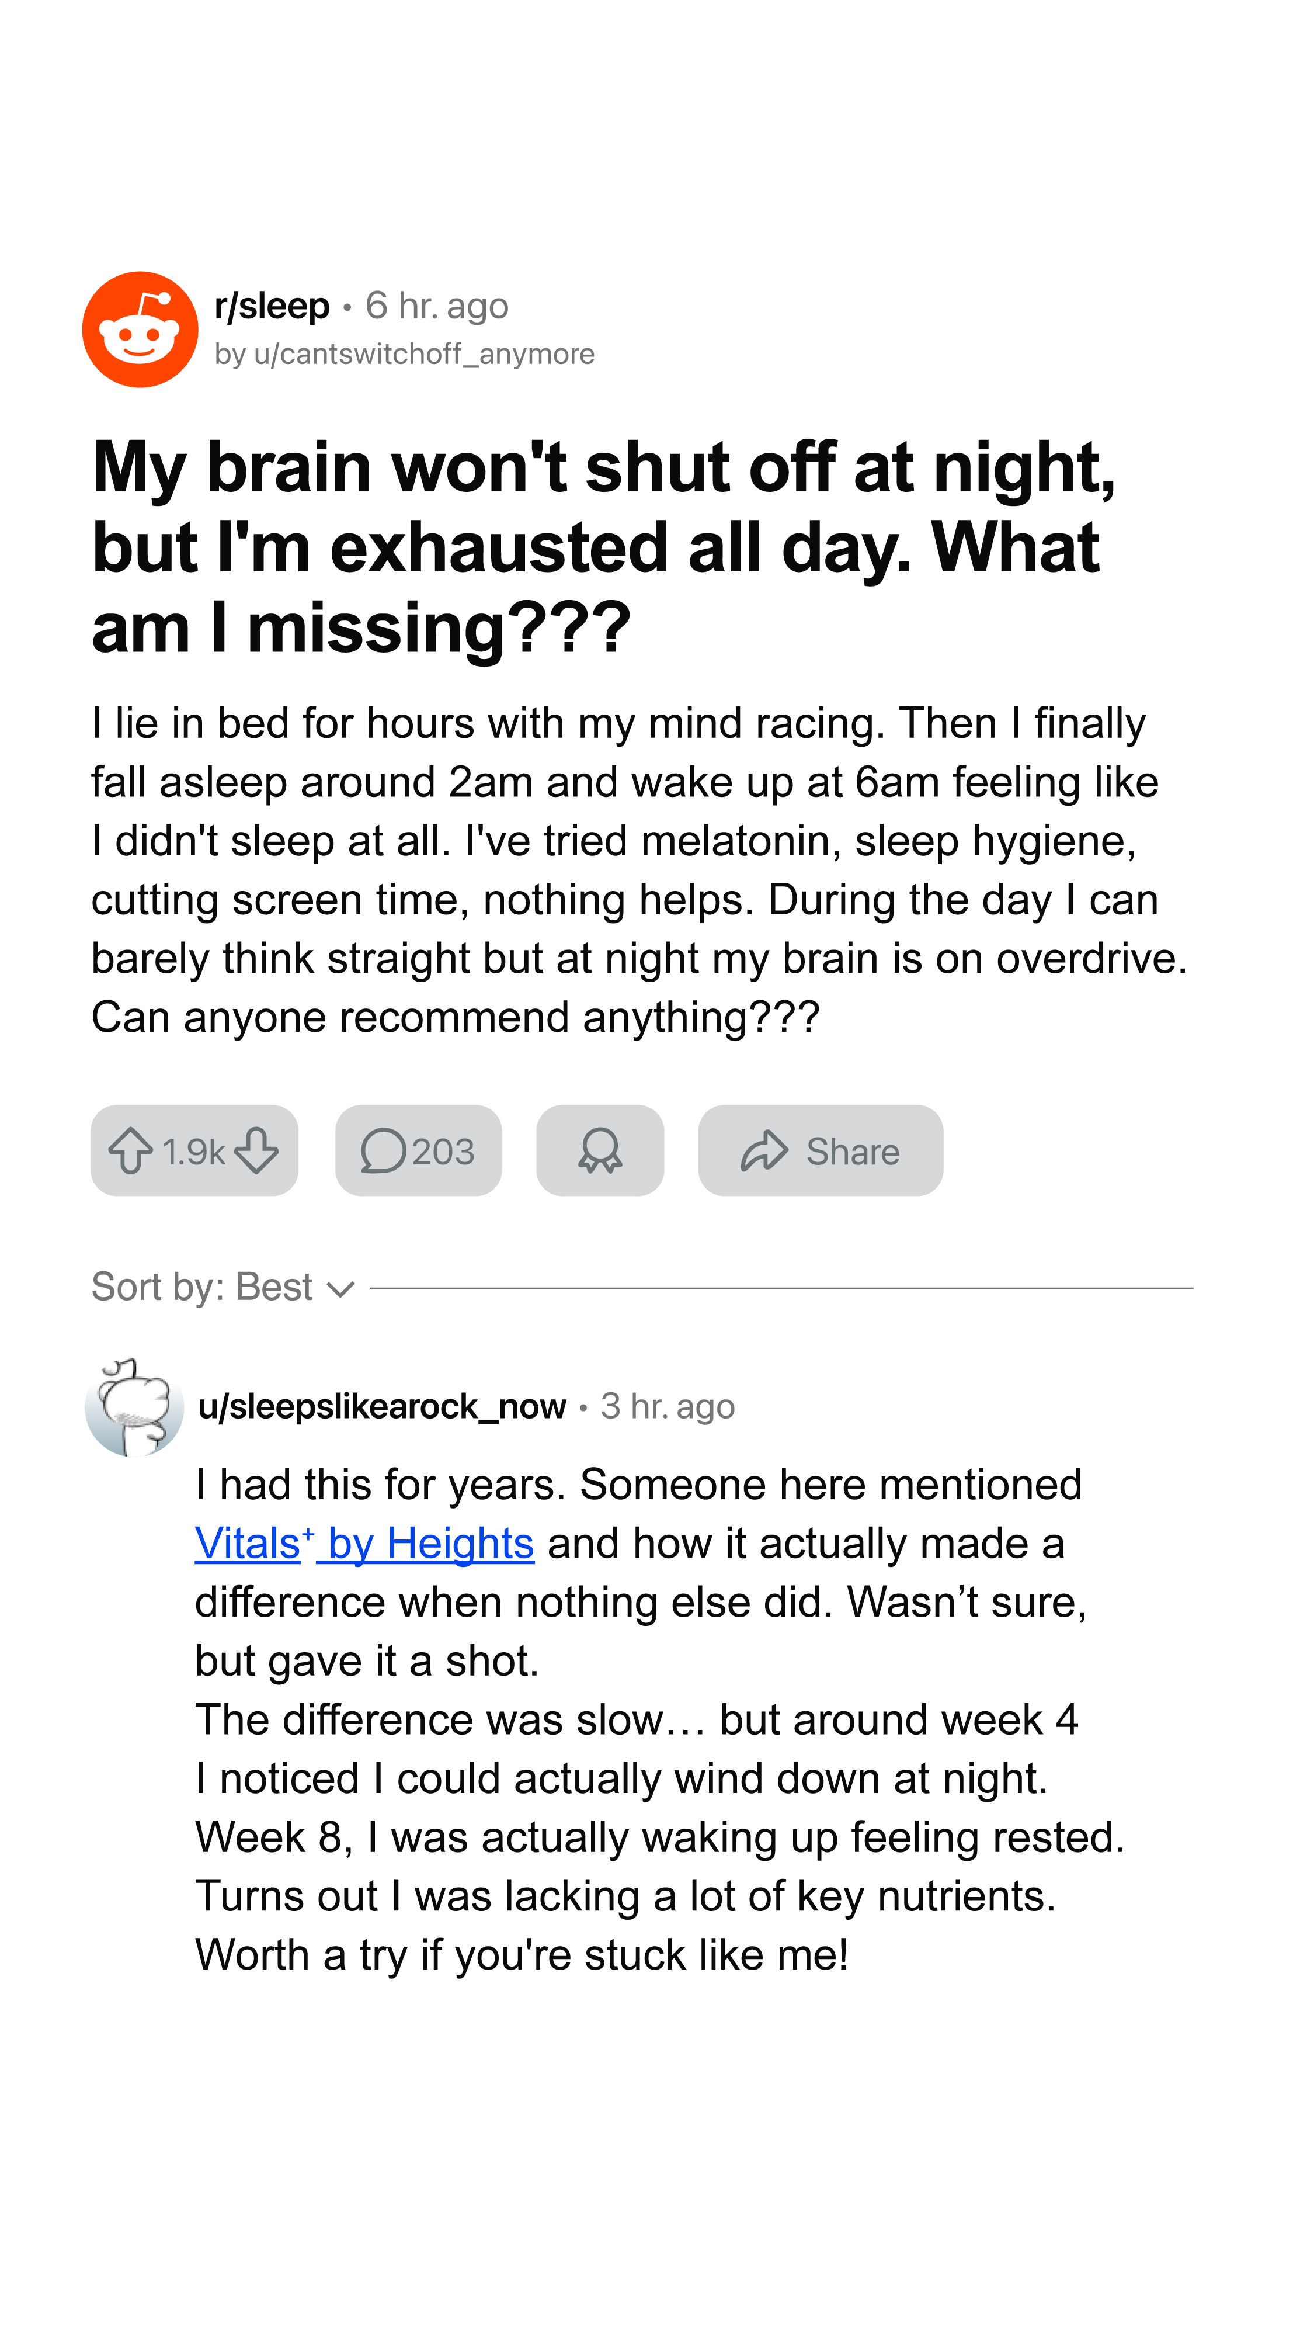Screen dimensions: 1314x2337
Task: Click the Reddit Snoo logo avatar
Action: click(x=140, y=330)
